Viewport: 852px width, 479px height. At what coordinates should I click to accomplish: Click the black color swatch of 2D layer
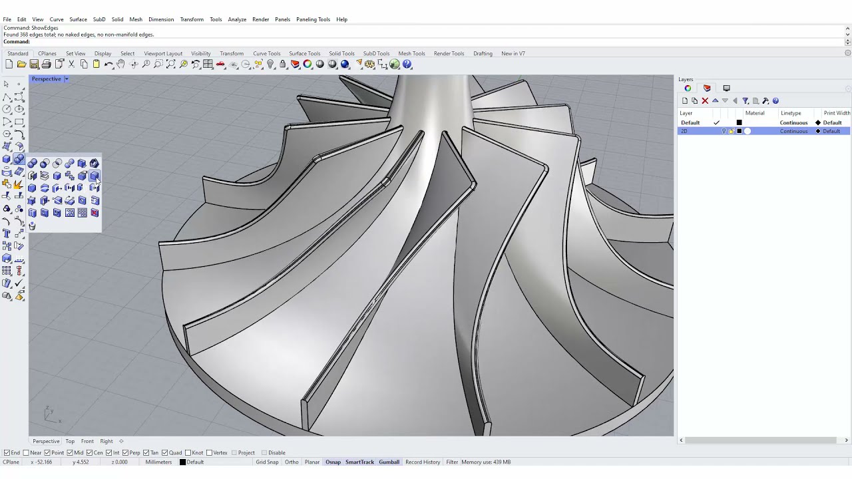point(739,131)
